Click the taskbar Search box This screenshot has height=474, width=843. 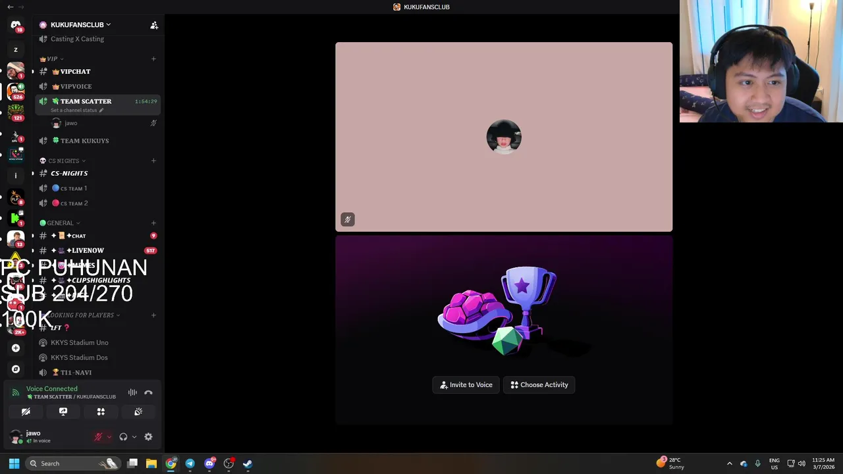pos(73,463)
